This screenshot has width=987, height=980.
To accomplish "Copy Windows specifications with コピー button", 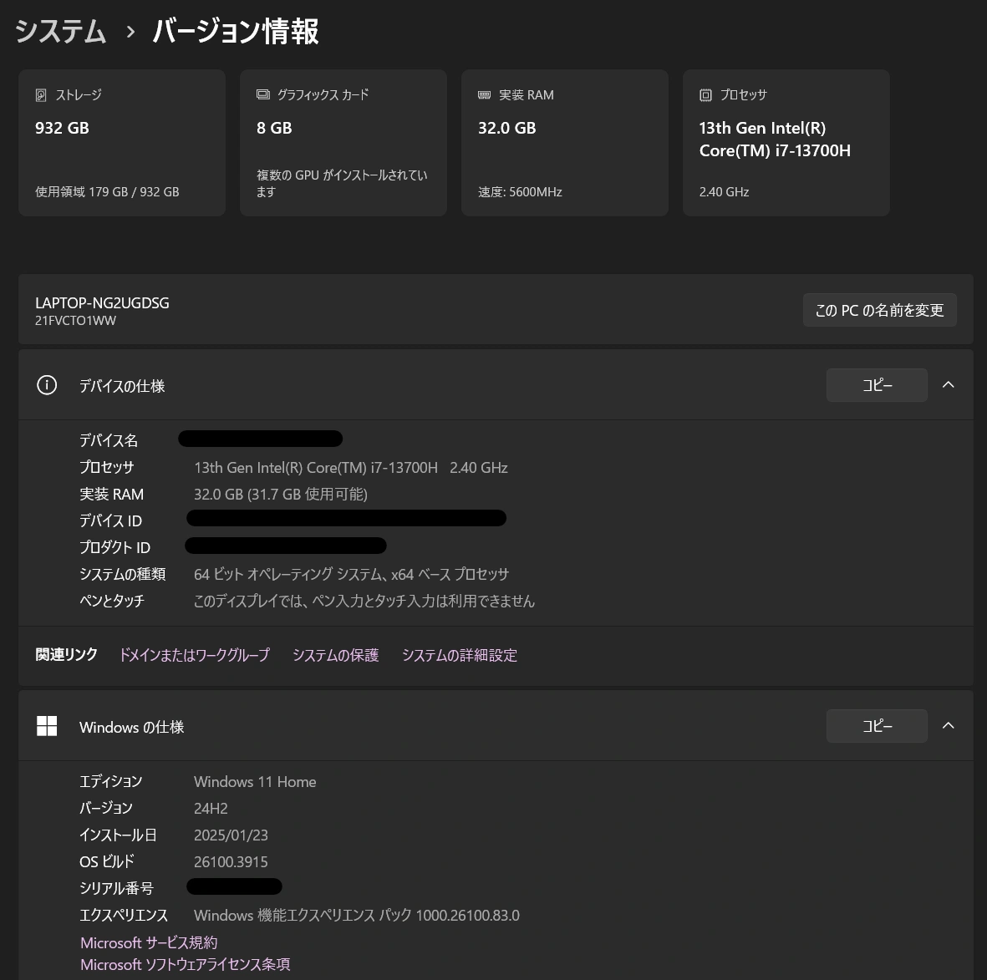I will (877, 726).
